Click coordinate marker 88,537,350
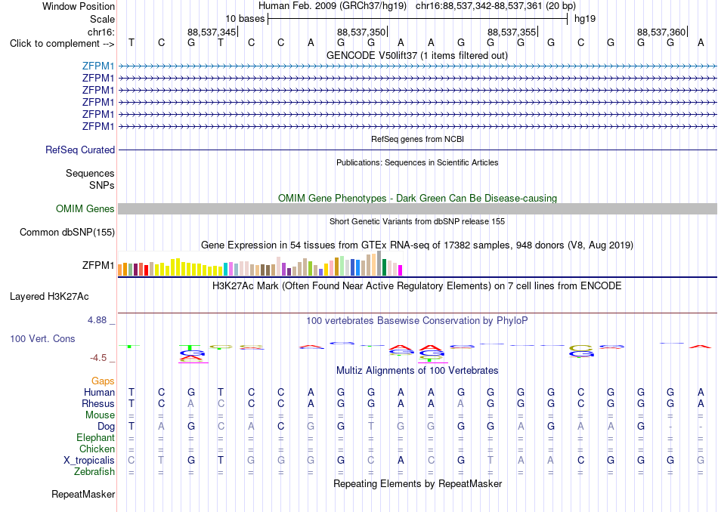 click(361, 32)
